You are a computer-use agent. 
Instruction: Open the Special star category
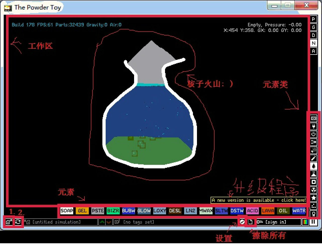coord(313,198)
